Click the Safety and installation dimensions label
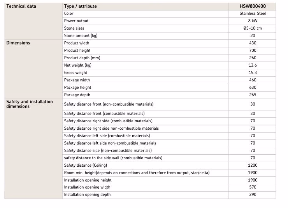288x208 pixels. pyautogui.click(x=30, y=104)
